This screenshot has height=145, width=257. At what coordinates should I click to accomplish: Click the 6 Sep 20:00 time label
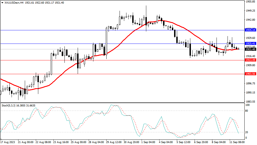[202, 142]
